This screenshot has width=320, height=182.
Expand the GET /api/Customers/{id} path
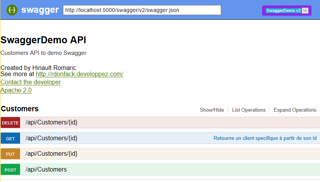[x=51, y=138]
